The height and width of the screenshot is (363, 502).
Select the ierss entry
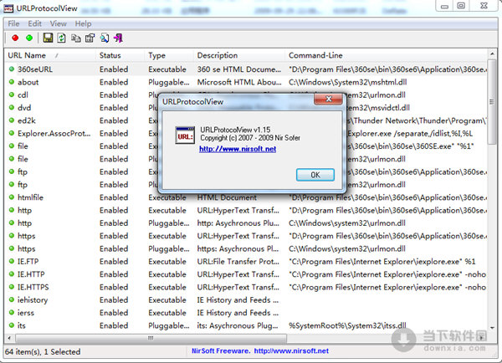pyautogui.click(x=26, y=313)
